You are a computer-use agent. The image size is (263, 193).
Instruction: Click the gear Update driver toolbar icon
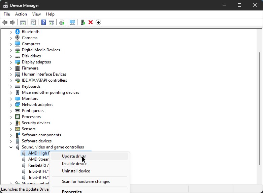(x=62, y=22)
